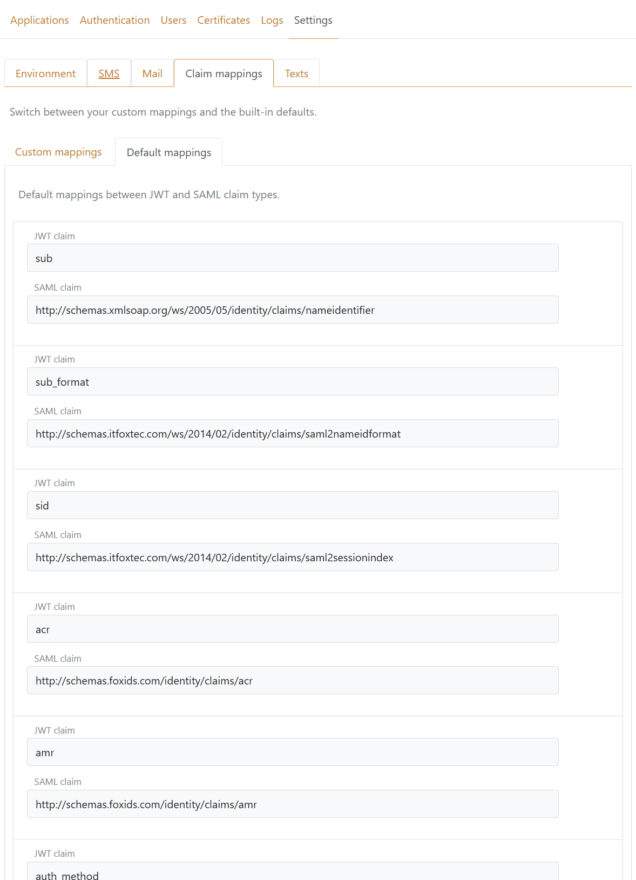636x880 pixels.
Task: Open the Logs section
Action: [x=272, y=20]
